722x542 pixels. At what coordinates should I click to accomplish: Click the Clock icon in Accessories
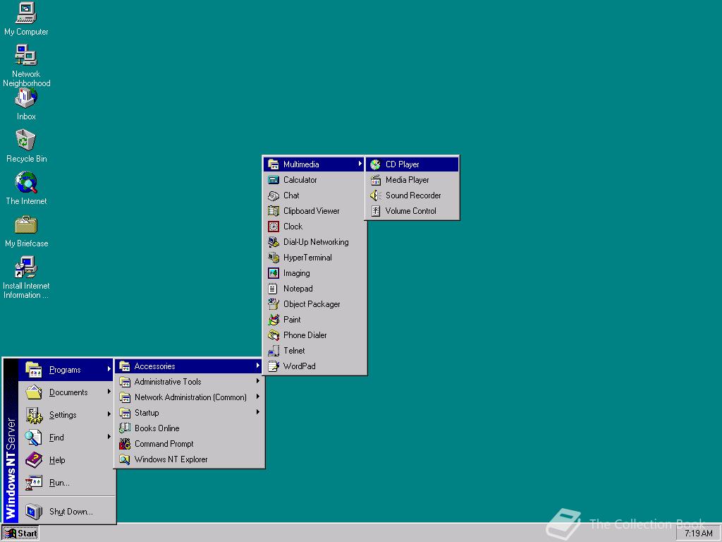[x=274, y=227]
